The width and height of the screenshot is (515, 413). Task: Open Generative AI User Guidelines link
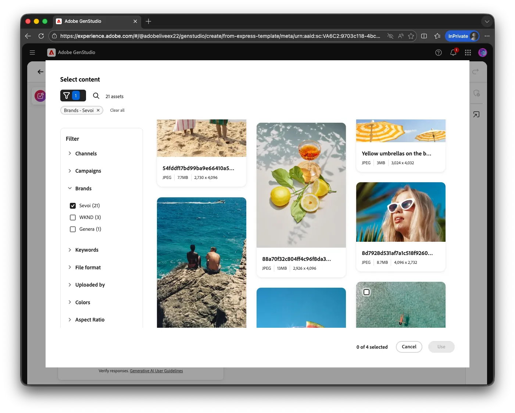click(x=156, y=371)
